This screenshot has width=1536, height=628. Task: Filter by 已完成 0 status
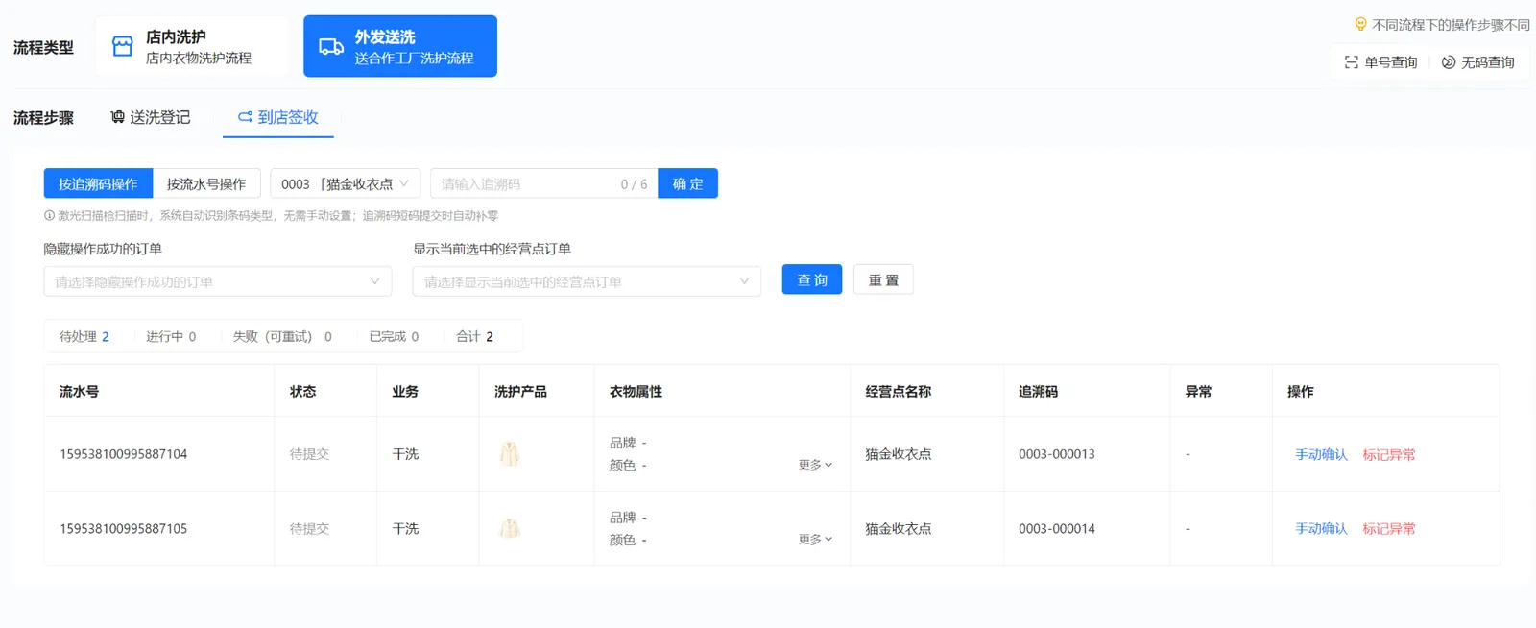point(394,336)
